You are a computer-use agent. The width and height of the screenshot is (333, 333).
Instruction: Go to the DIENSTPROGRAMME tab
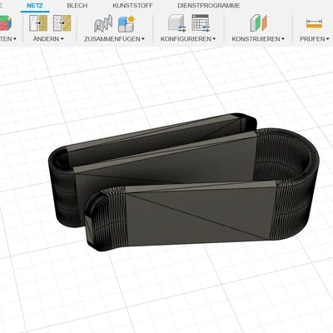[x=209, y=6]
